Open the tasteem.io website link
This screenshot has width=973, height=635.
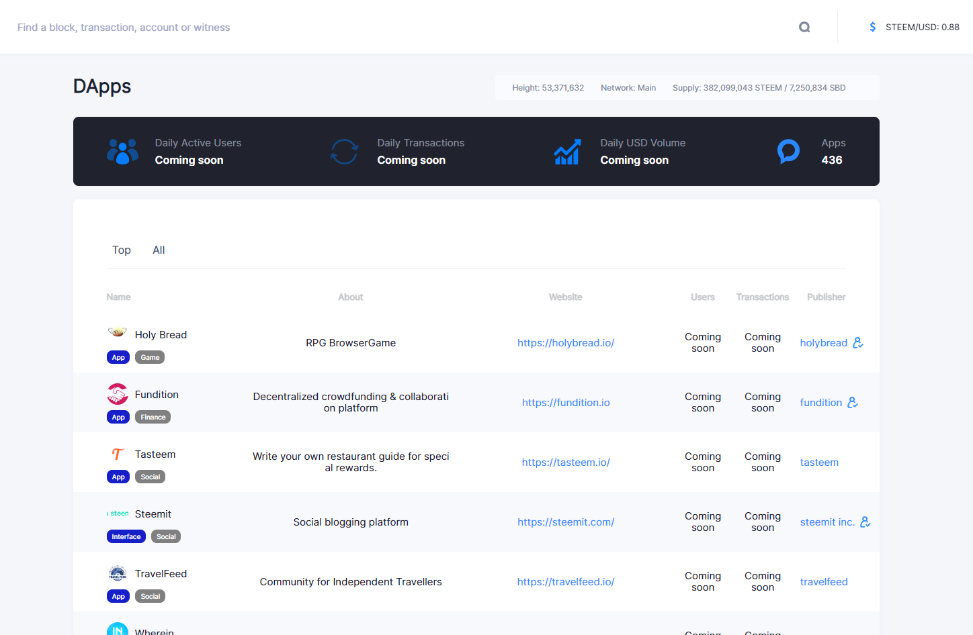pos(566,462)
